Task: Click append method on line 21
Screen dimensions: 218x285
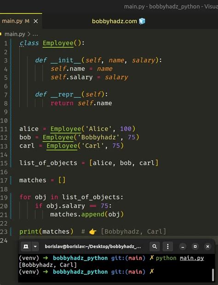Action: [93, 214]
